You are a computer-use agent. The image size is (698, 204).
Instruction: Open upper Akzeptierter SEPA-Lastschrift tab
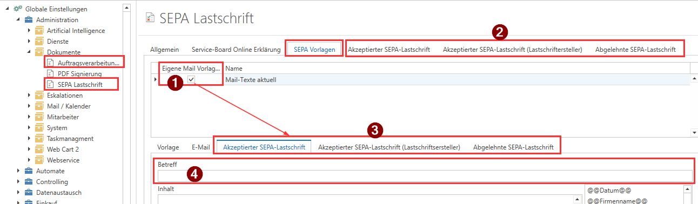point(389,49)
